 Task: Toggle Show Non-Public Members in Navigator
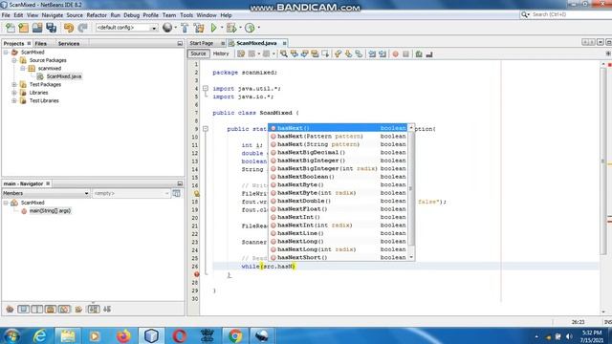pos(51,310)
